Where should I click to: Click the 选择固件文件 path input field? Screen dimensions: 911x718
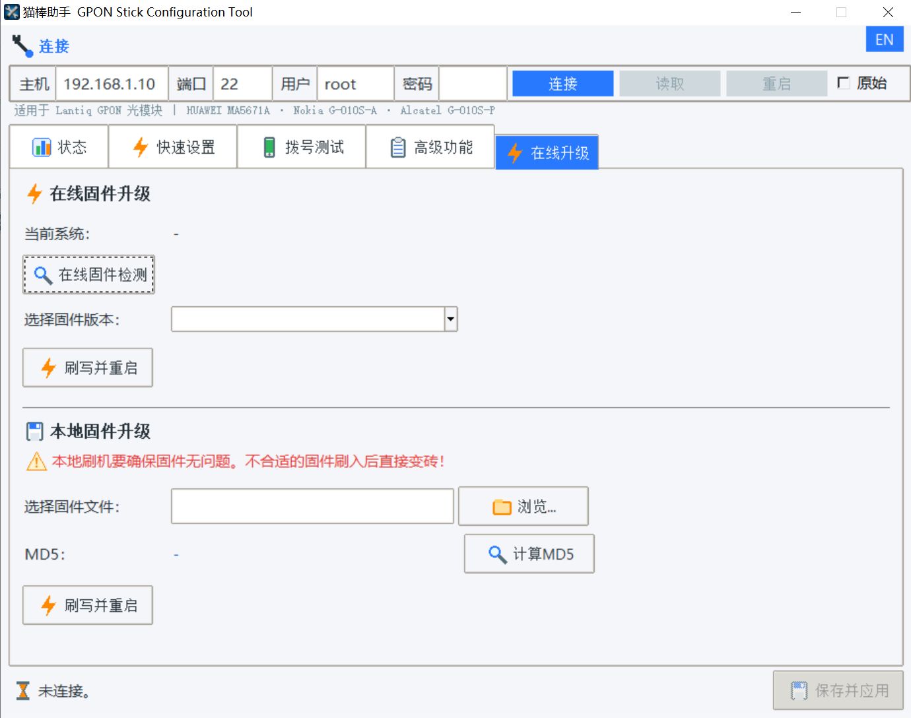pos(312,506)
